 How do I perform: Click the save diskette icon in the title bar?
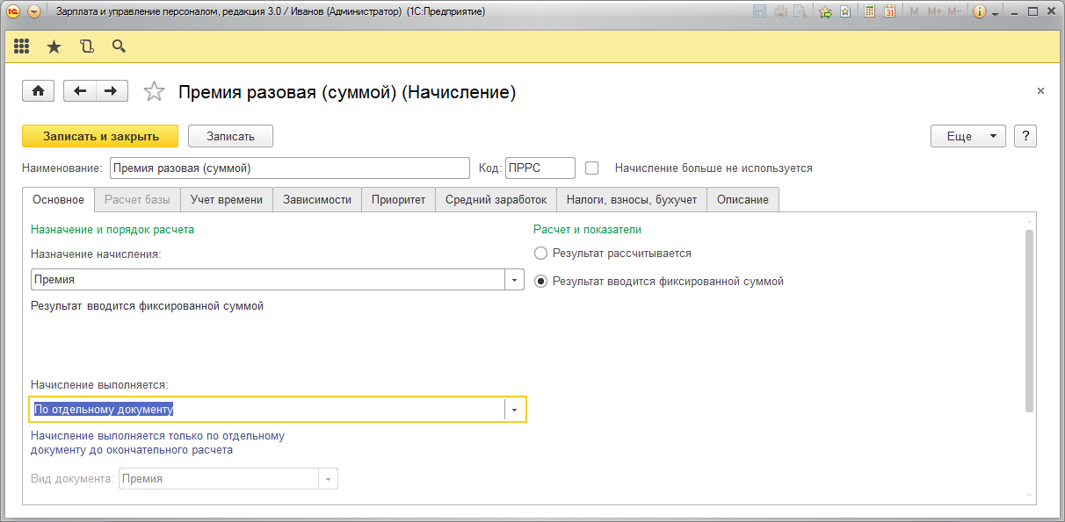pos(762,11)
